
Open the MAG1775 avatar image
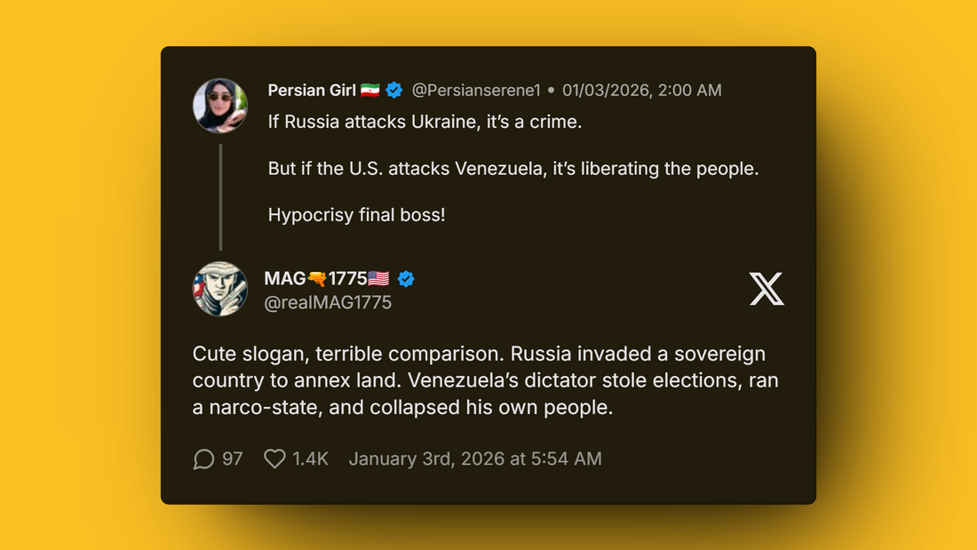[x=219, y=289]
